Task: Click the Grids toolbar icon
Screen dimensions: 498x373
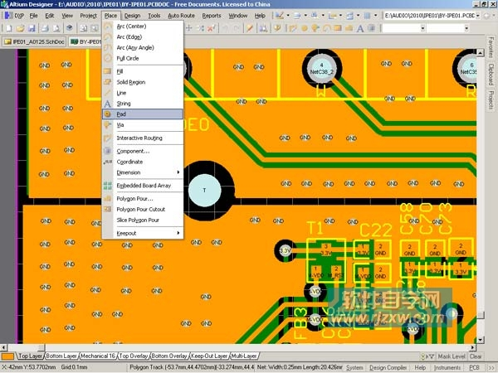Action: 367,15
